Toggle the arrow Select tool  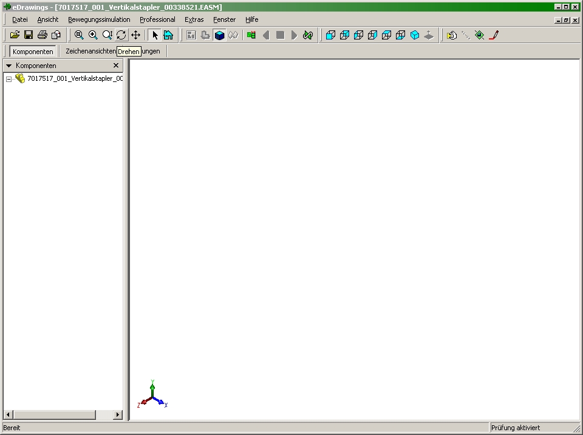155,35
